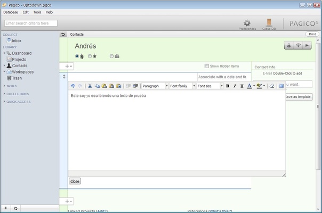
Task: Click the note title input field
Action: point(133,77)
